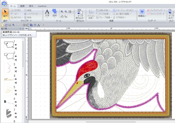Click the help question mark icon
The height and width of the screenshot is (123, 175).
(x=35, y=25)
